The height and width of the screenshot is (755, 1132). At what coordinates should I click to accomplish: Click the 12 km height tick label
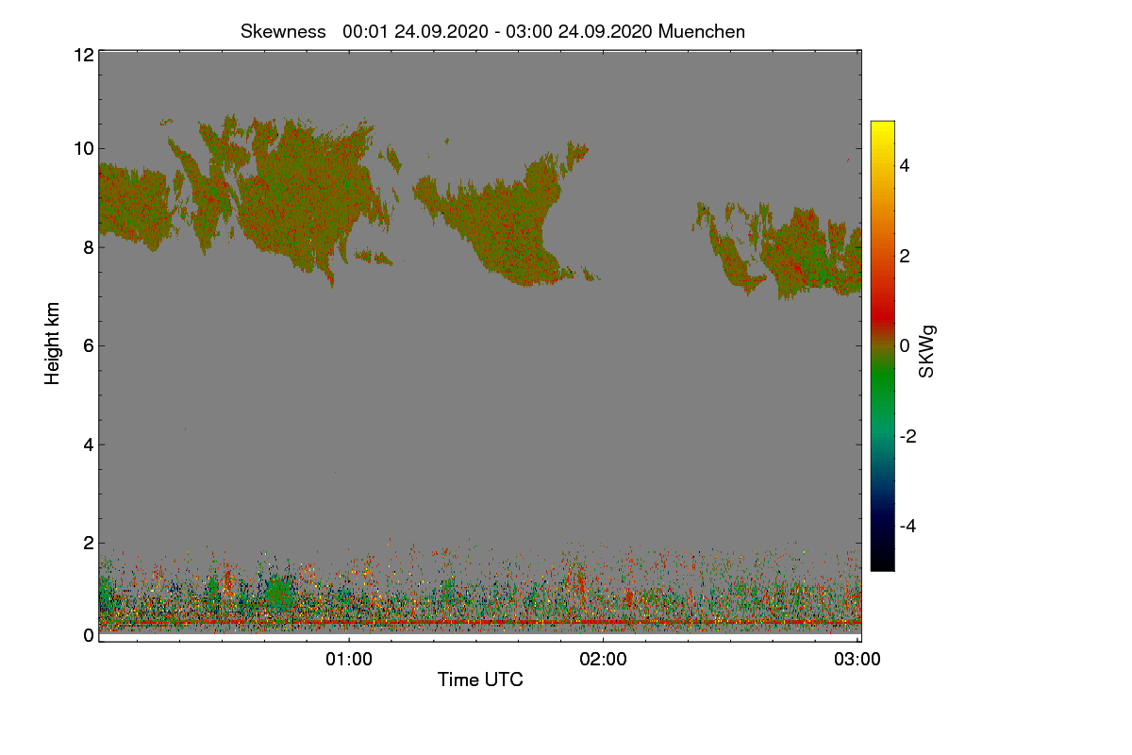(83, 55)
